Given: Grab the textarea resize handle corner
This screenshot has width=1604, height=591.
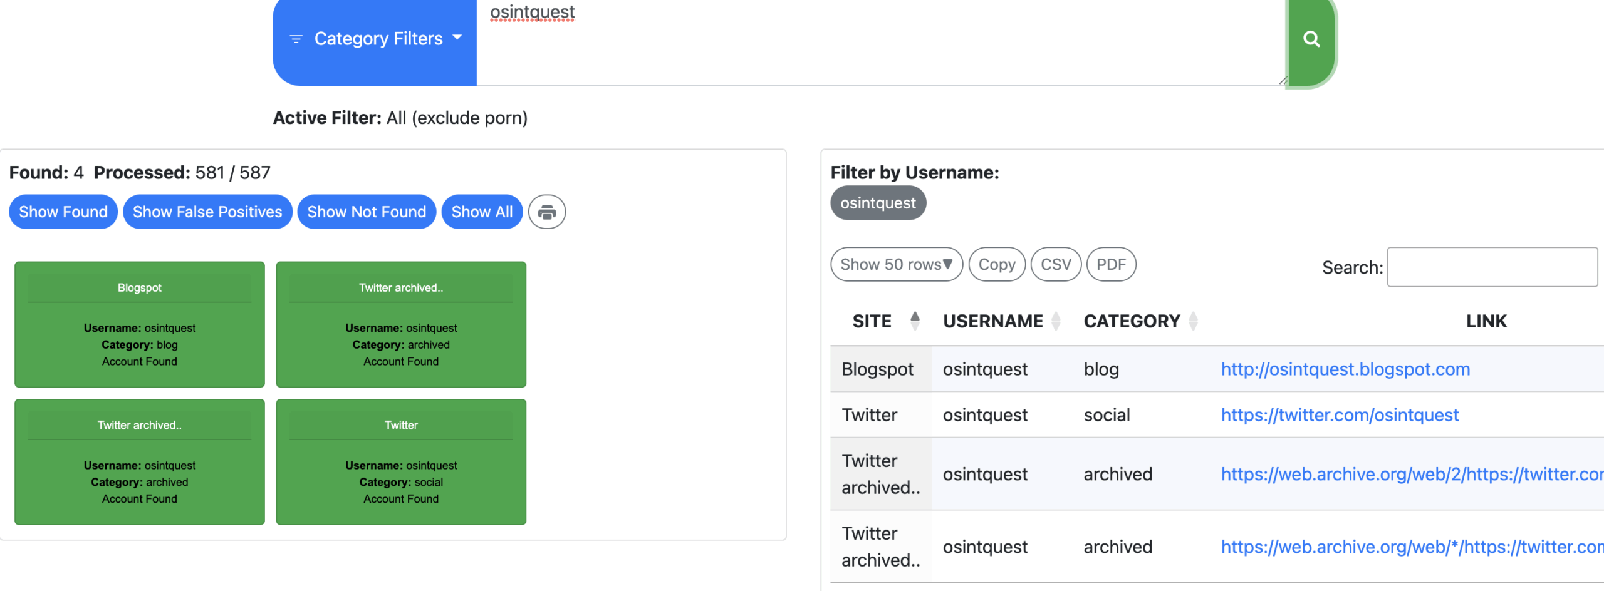Looking at the screenshot, I should (1283, 80).
